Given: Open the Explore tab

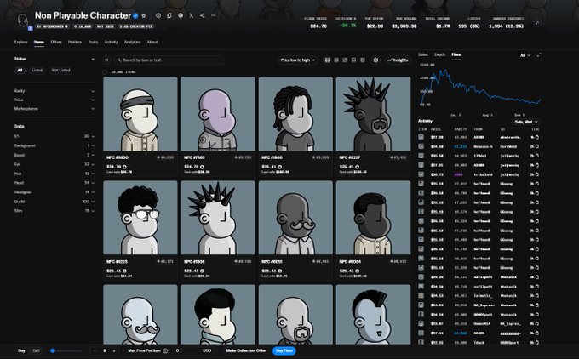Looking at the screenshot, I should tap(21, 42).
